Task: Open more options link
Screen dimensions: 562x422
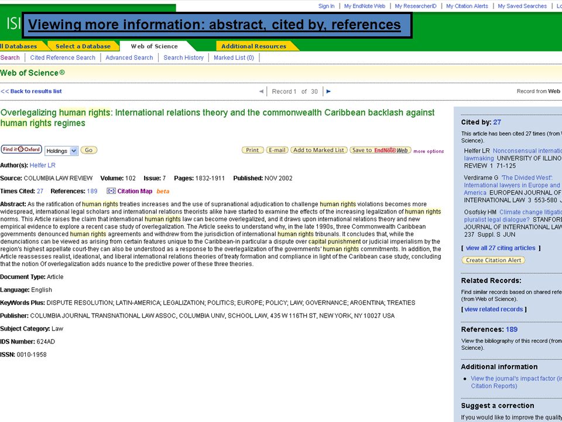Action: (429, 151)
